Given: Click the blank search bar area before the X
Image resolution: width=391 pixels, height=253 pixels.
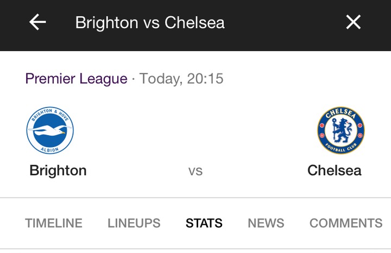Looking at the screenshot, I should [x=282, y=23].
